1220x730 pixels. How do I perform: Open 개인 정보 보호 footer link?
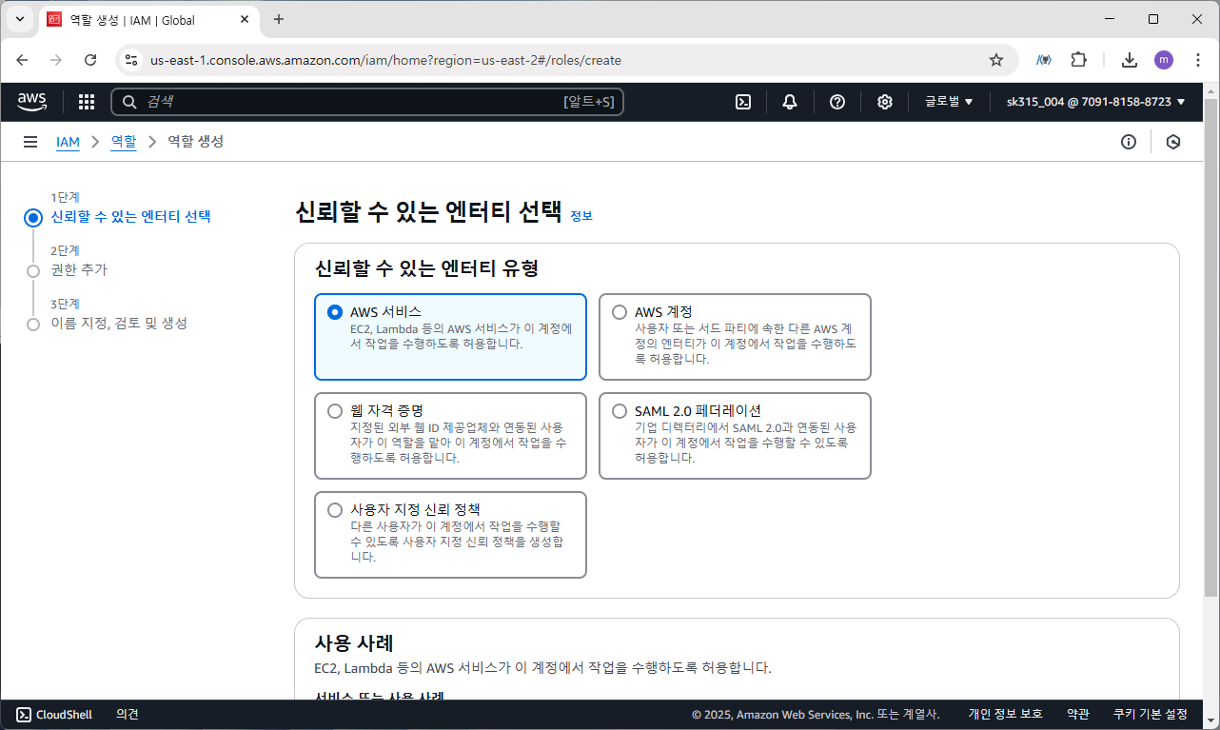(x=1005, y=714)
